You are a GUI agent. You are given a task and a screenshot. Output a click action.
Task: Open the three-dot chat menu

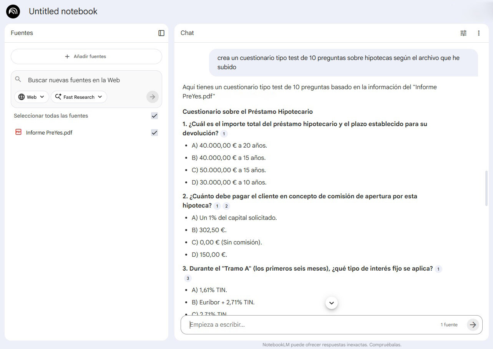point(479,33)
